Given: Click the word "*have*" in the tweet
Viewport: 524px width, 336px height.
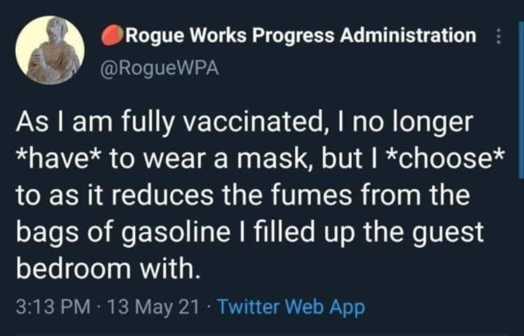Looking at the screenshot, I should coord(59,160).
